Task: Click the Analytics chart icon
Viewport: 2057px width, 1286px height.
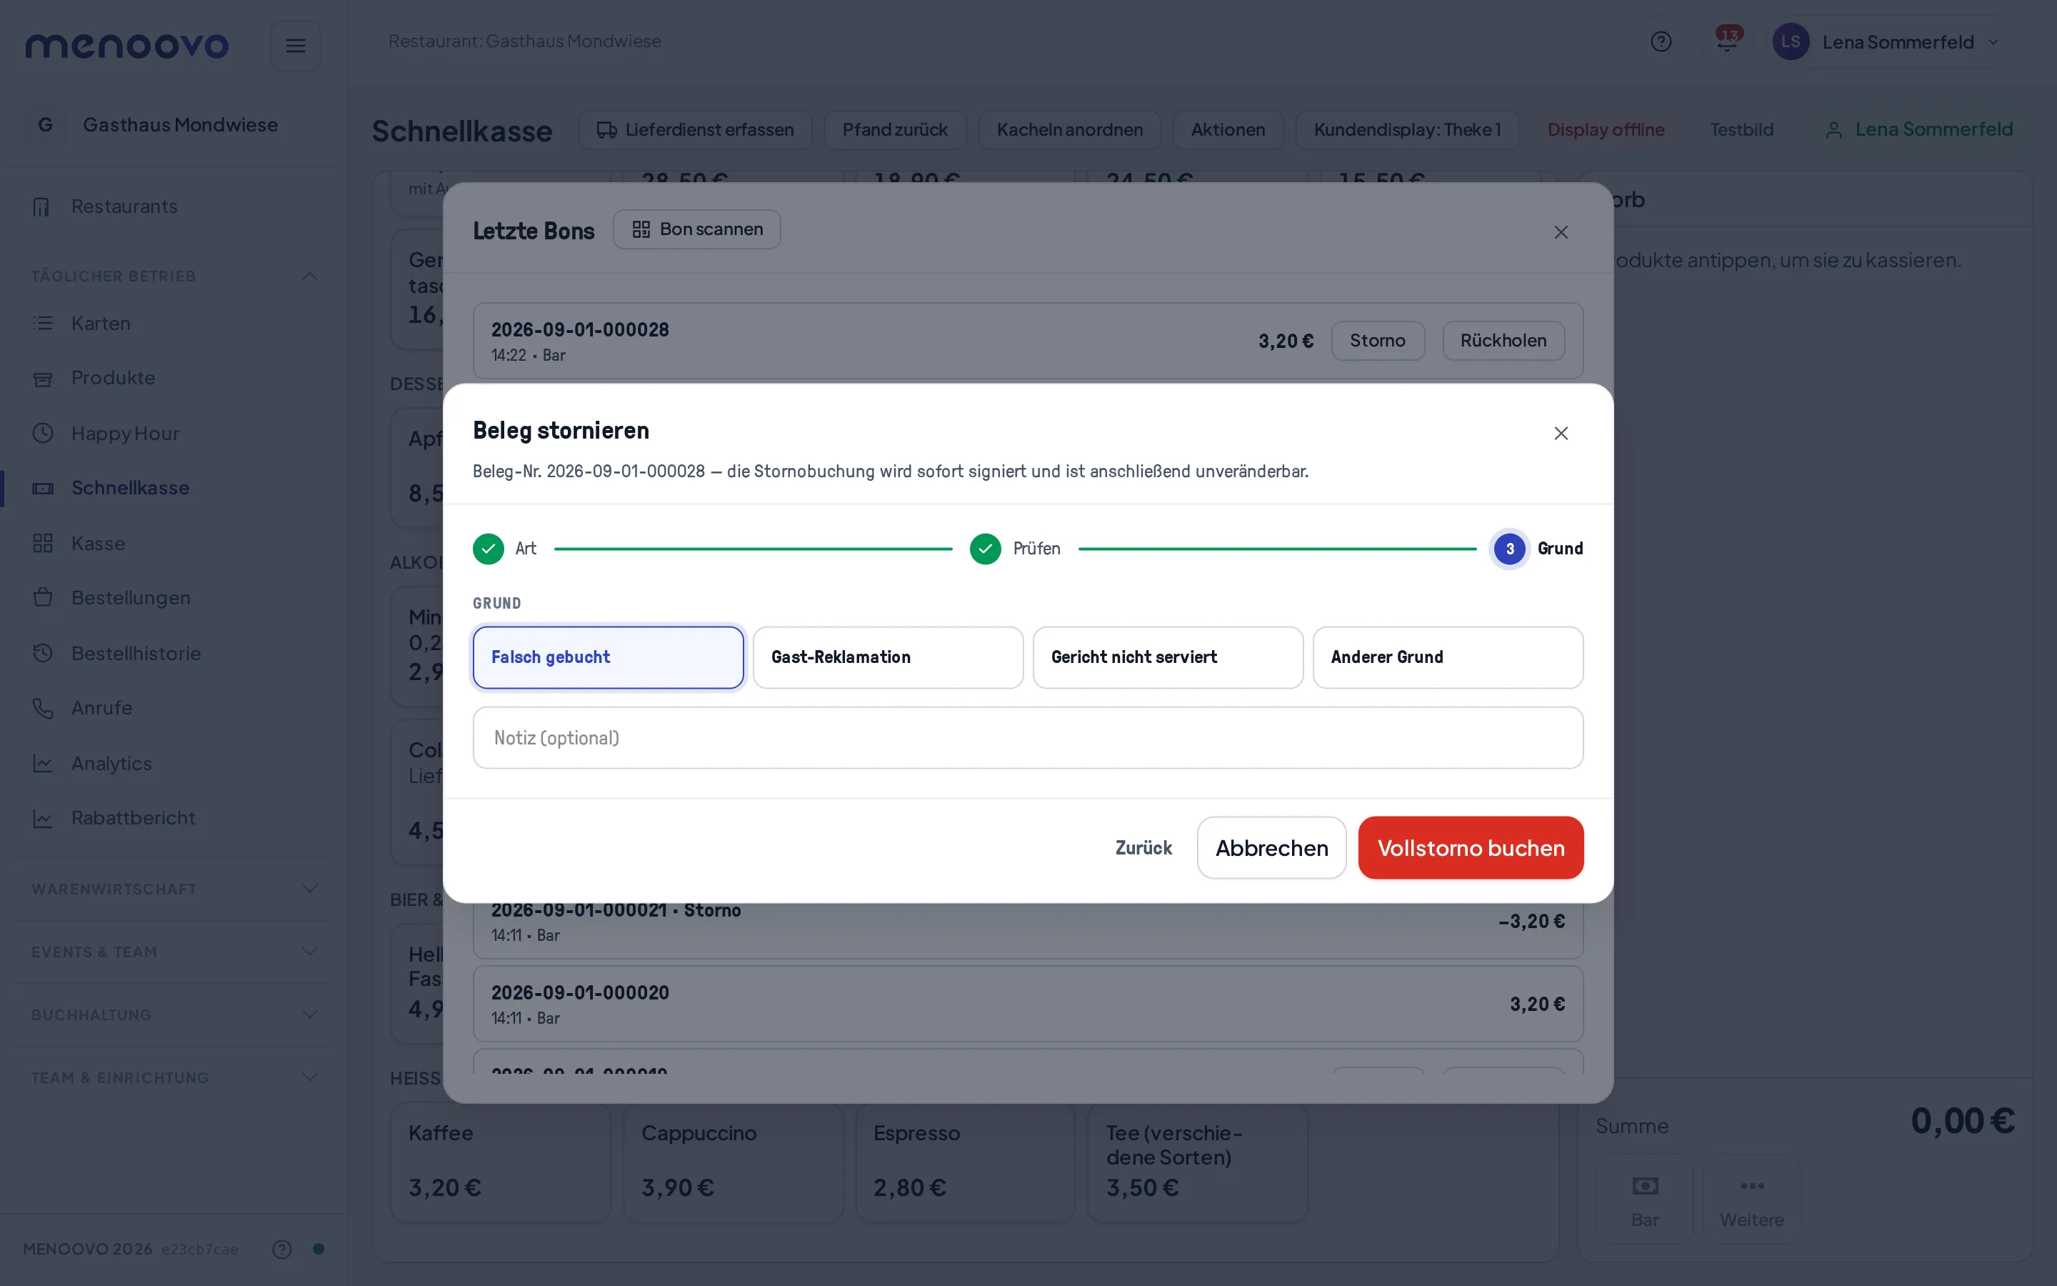Action: [43, 763]
